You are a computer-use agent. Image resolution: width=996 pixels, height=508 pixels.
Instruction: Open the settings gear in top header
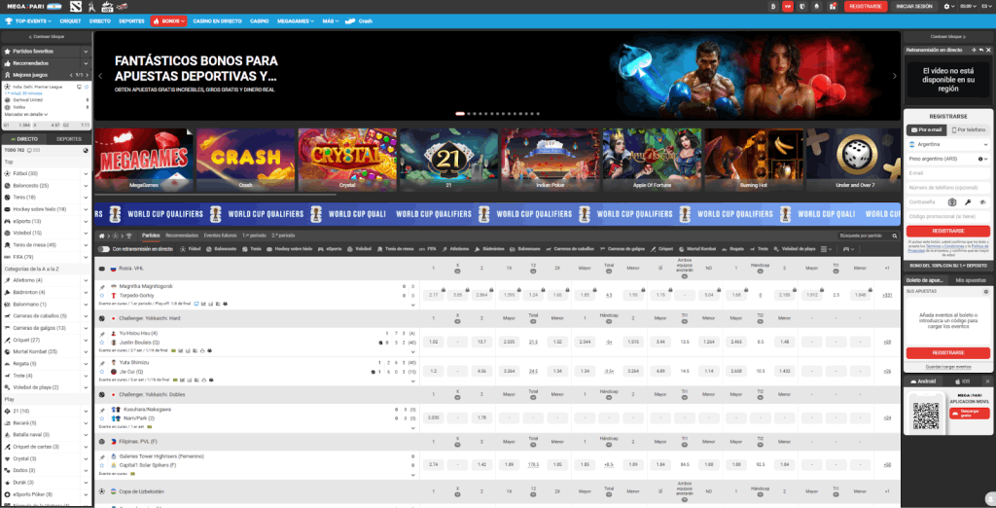(945, 6)
